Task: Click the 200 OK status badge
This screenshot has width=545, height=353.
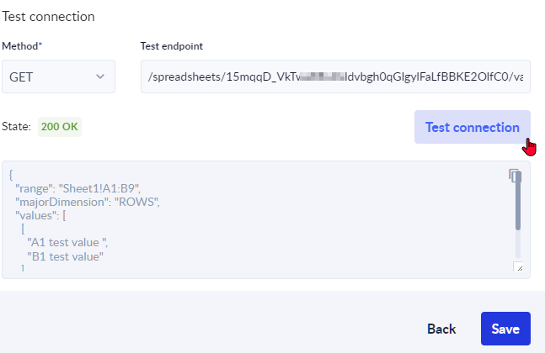Action: pos(60,127)
